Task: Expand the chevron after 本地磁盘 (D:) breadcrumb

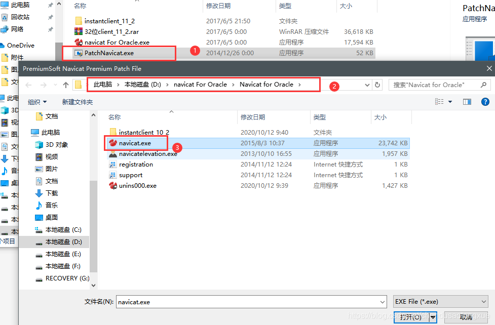Action: coord(167,85)
